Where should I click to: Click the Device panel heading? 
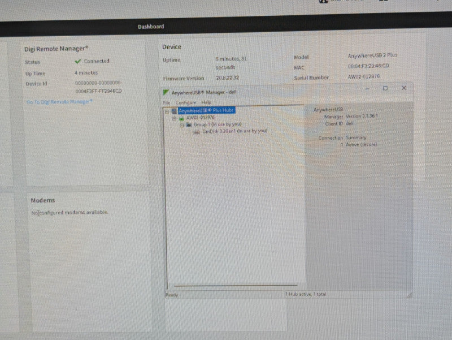(x=172, y=47)
